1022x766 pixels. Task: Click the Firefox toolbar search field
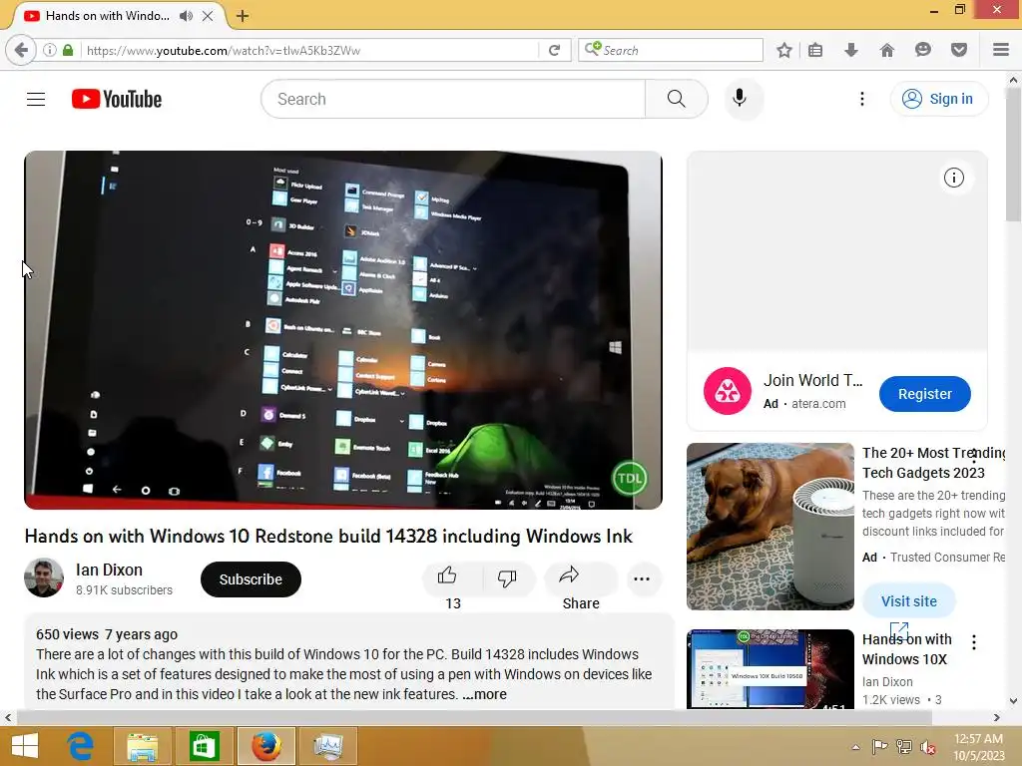(x=670, y=50)
